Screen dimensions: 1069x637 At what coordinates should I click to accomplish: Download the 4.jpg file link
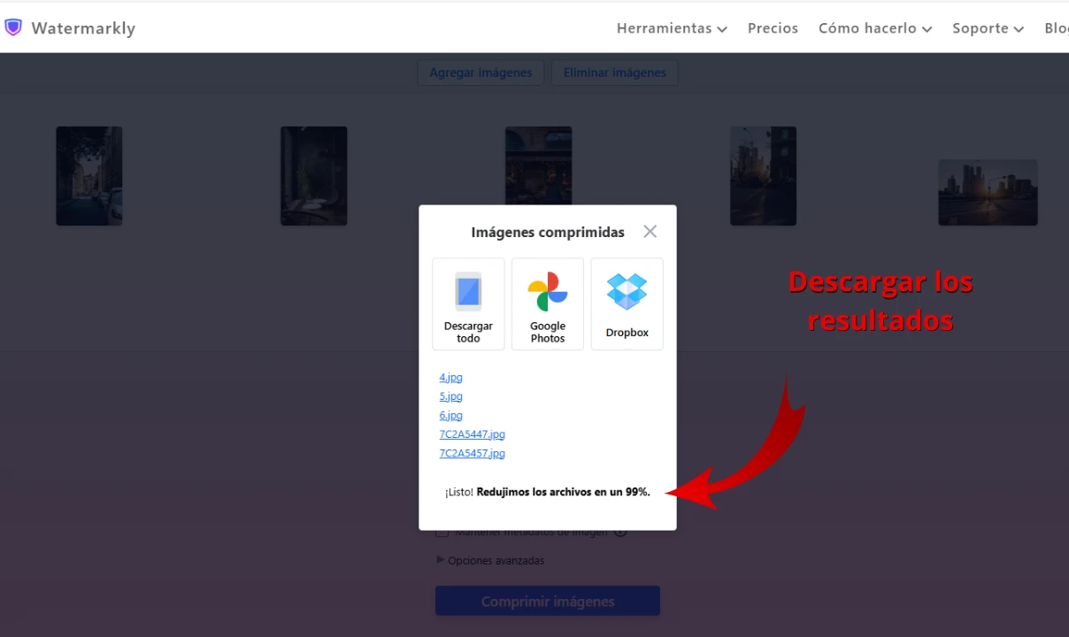pyautogui.click(x=450, y=378)
